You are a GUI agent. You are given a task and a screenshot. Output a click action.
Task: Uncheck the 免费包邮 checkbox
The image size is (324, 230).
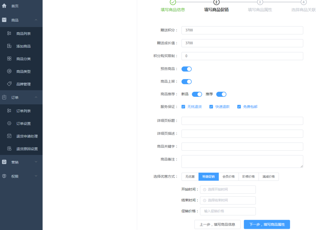pos(239,107)
